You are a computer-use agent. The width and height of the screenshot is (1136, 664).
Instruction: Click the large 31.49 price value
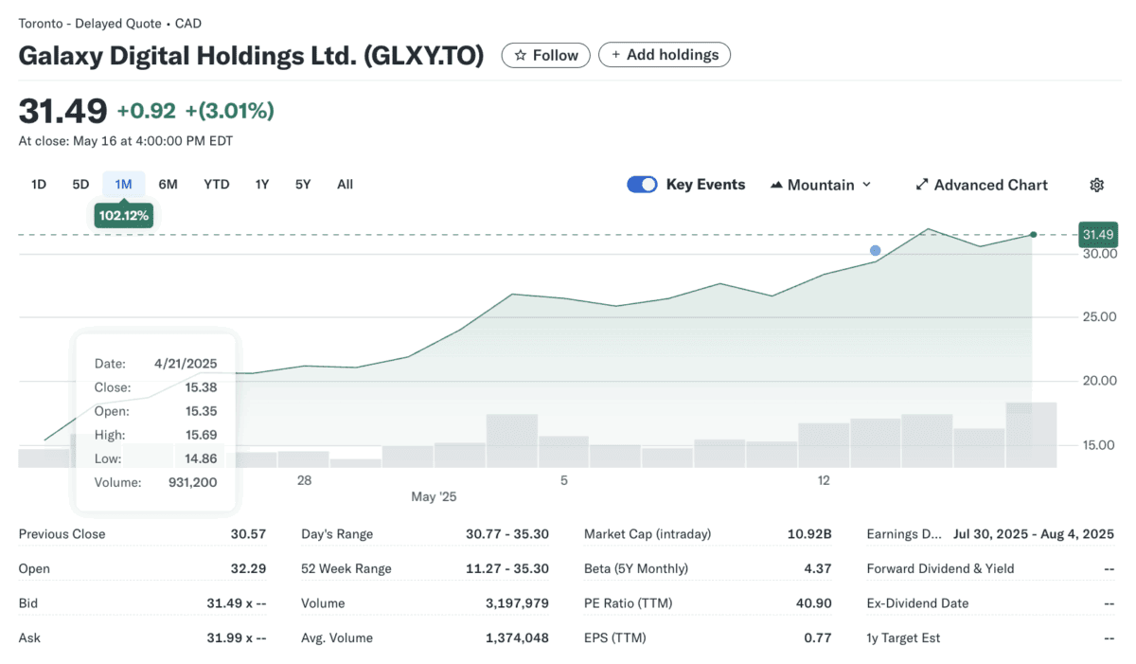click(x=62, y=111)
